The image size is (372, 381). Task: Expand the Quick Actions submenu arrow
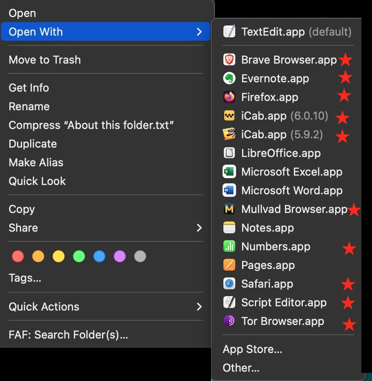(199, 307)
